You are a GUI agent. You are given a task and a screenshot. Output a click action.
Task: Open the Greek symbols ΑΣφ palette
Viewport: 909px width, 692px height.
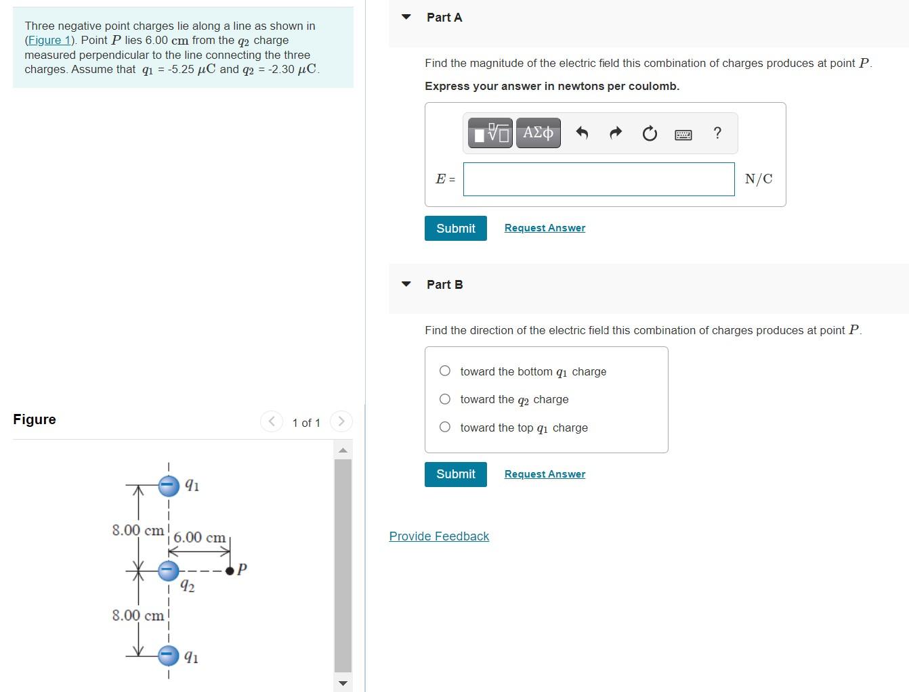[x=537, y=133]
